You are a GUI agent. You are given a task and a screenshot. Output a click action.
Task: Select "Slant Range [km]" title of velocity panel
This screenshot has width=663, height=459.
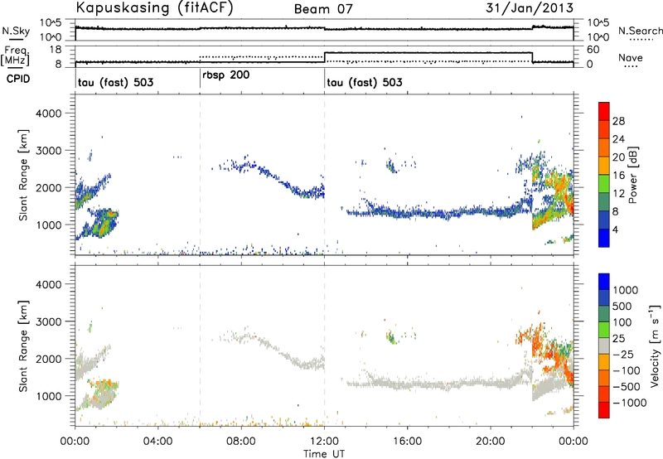coord(23,345)
